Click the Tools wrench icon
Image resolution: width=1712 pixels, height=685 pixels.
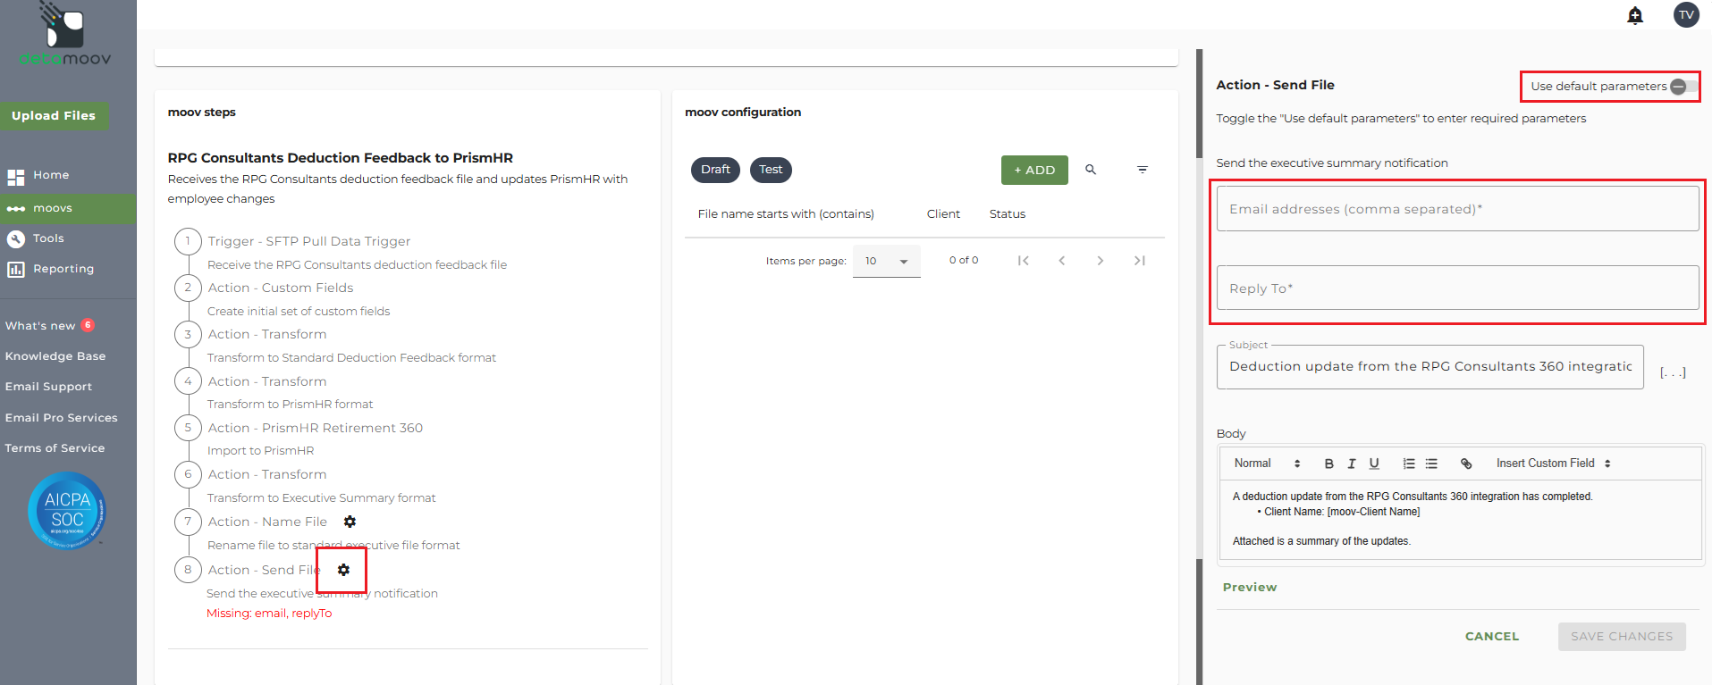[16, 238]
